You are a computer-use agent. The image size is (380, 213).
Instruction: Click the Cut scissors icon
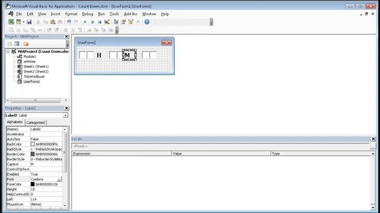coord(38,22)
